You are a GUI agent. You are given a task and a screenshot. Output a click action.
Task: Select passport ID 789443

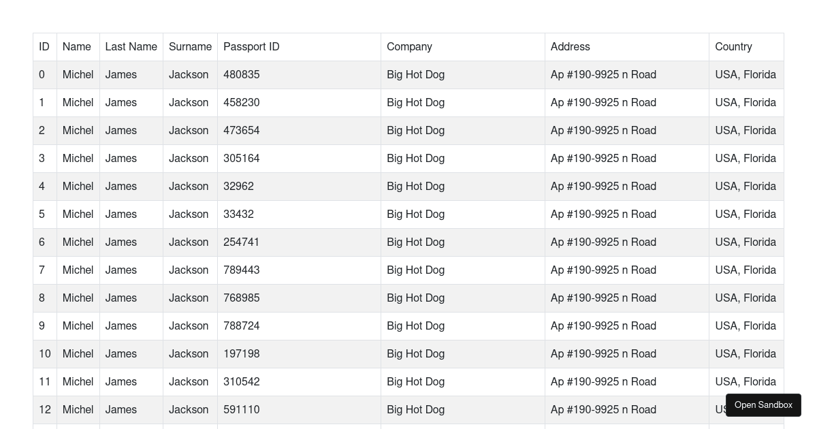click(x=242, y=270)
